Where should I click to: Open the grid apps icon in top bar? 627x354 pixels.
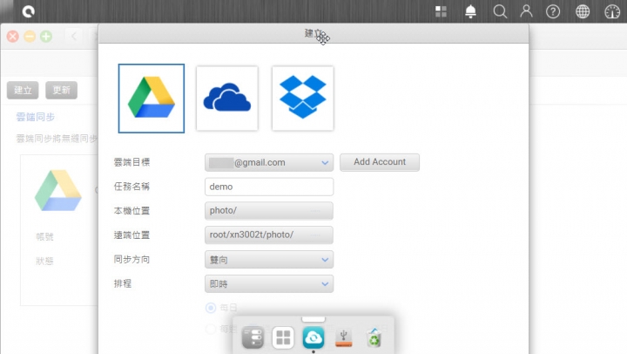tap(441, 11)
